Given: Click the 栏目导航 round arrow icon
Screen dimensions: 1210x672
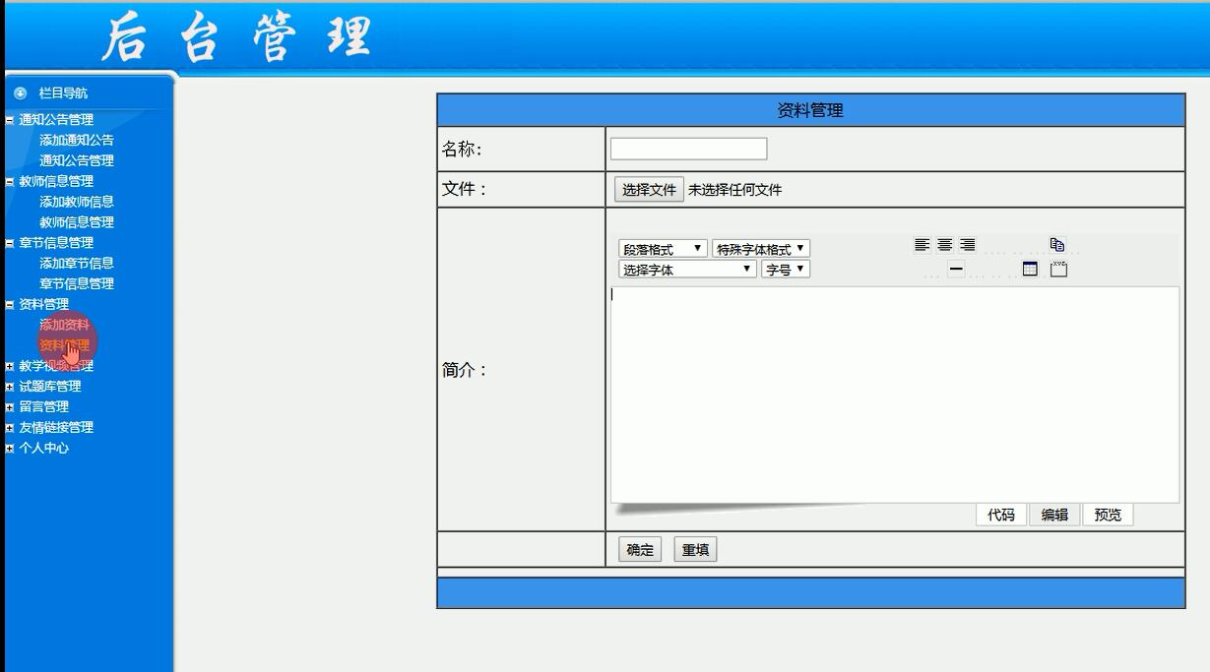Looking at the screenshot, I should click(x=20, y=93).
